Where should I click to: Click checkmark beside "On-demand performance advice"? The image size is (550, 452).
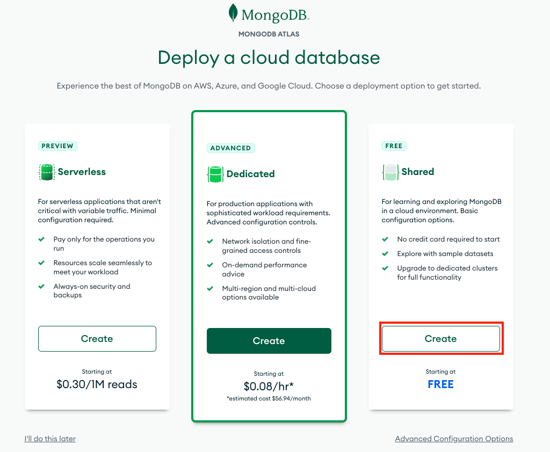(210, 265)
